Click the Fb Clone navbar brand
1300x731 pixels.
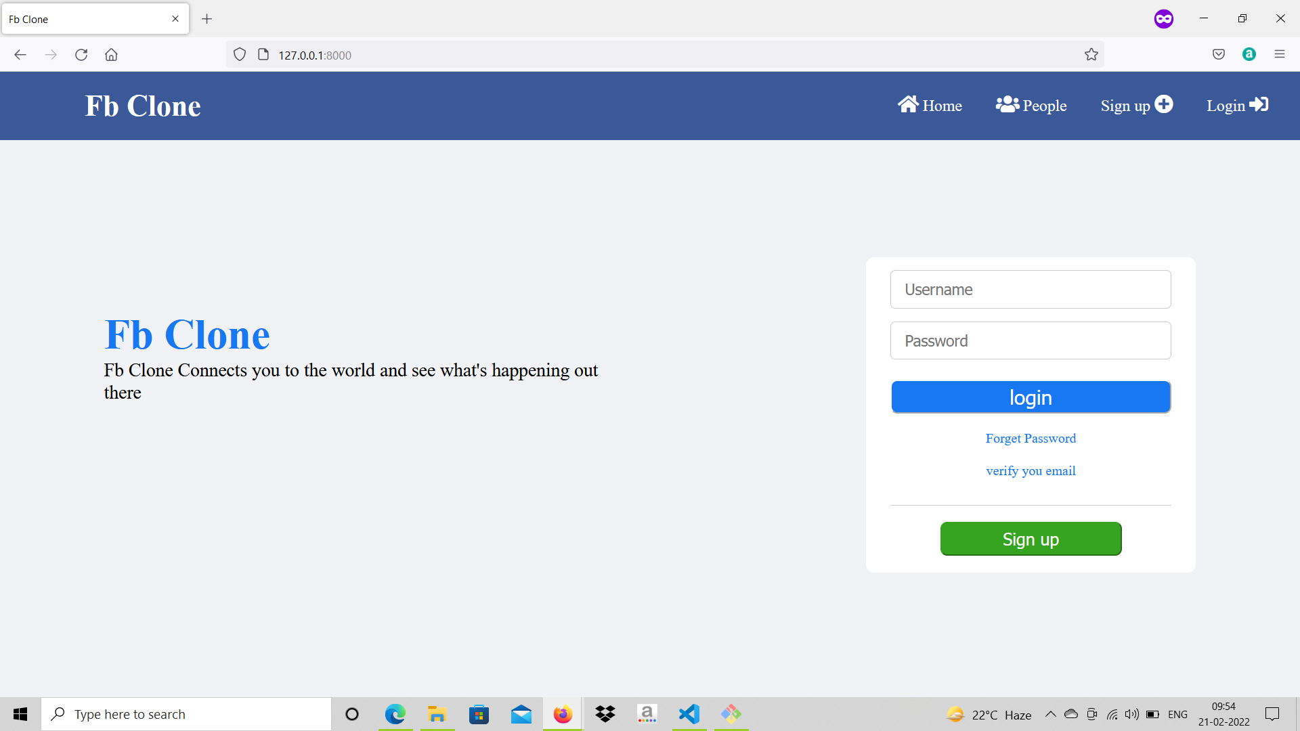[143, 106]
